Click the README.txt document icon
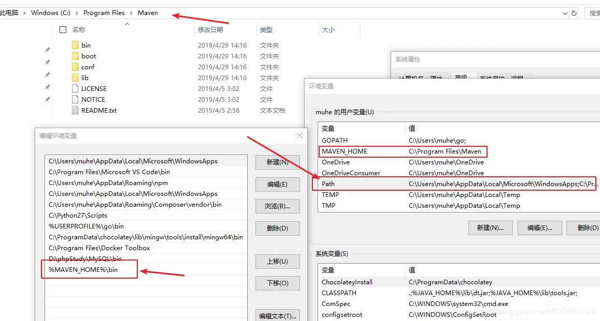 [x=75, y=110]
